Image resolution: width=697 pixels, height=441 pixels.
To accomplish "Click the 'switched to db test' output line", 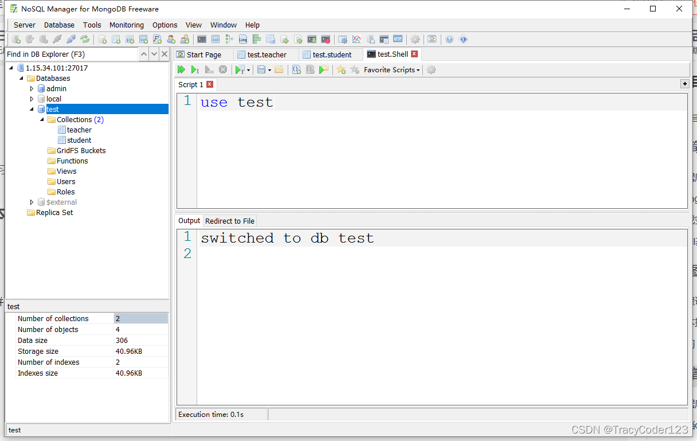I will 287,238.
